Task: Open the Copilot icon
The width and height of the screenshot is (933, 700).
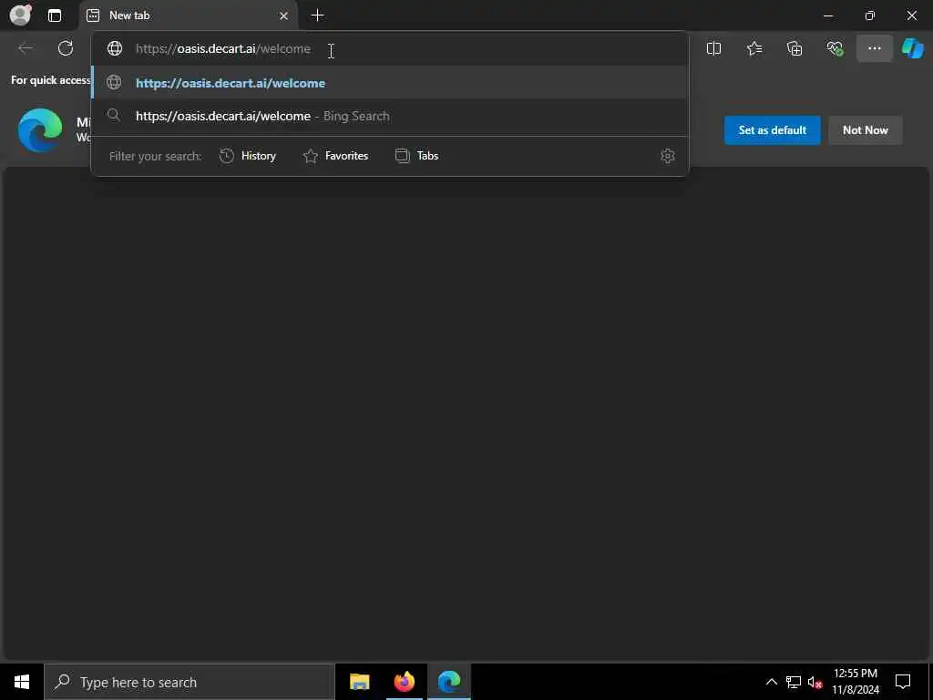Action: 912,48
